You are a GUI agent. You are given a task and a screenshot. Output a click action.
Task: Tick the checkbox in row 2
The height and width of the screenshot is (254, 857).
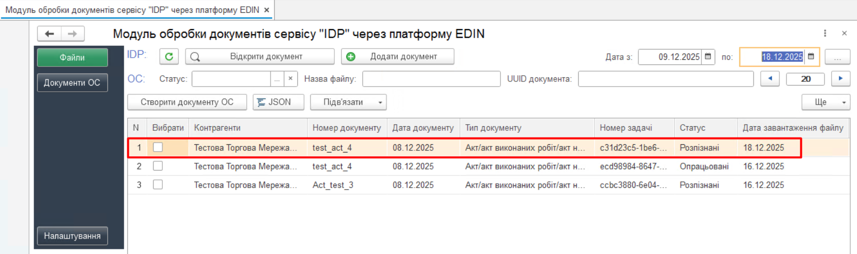click(158, 166)
